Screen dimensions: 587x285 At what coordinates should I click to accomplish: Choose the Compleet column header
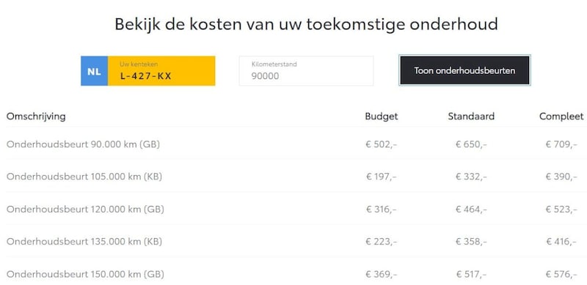(x=561, y=116)
